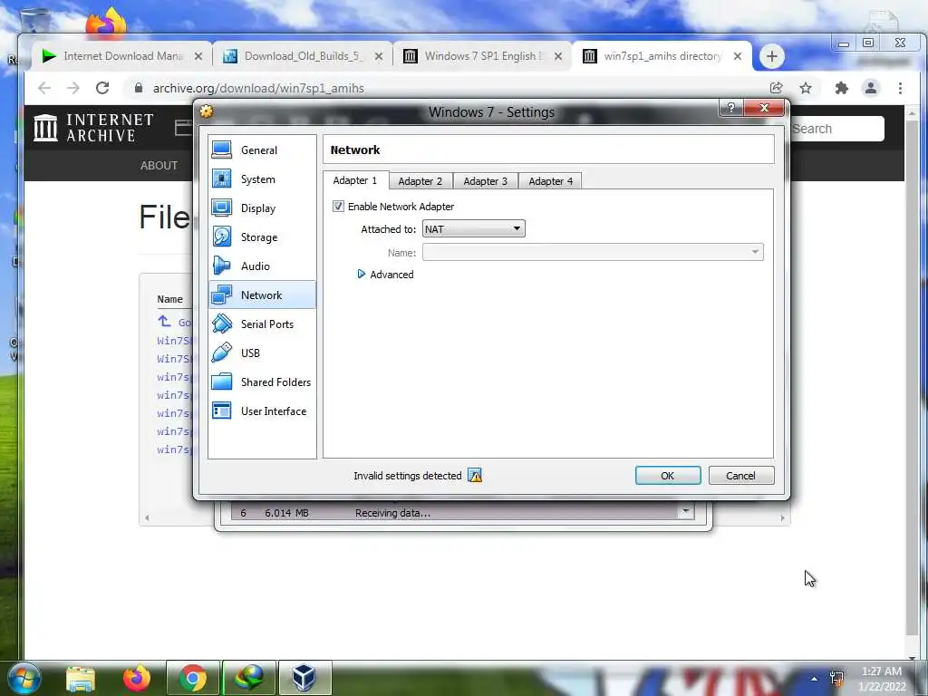Click Invalid settings detected text
The width and height of the screenshot is (928, 696).
[x=407, y=476]
